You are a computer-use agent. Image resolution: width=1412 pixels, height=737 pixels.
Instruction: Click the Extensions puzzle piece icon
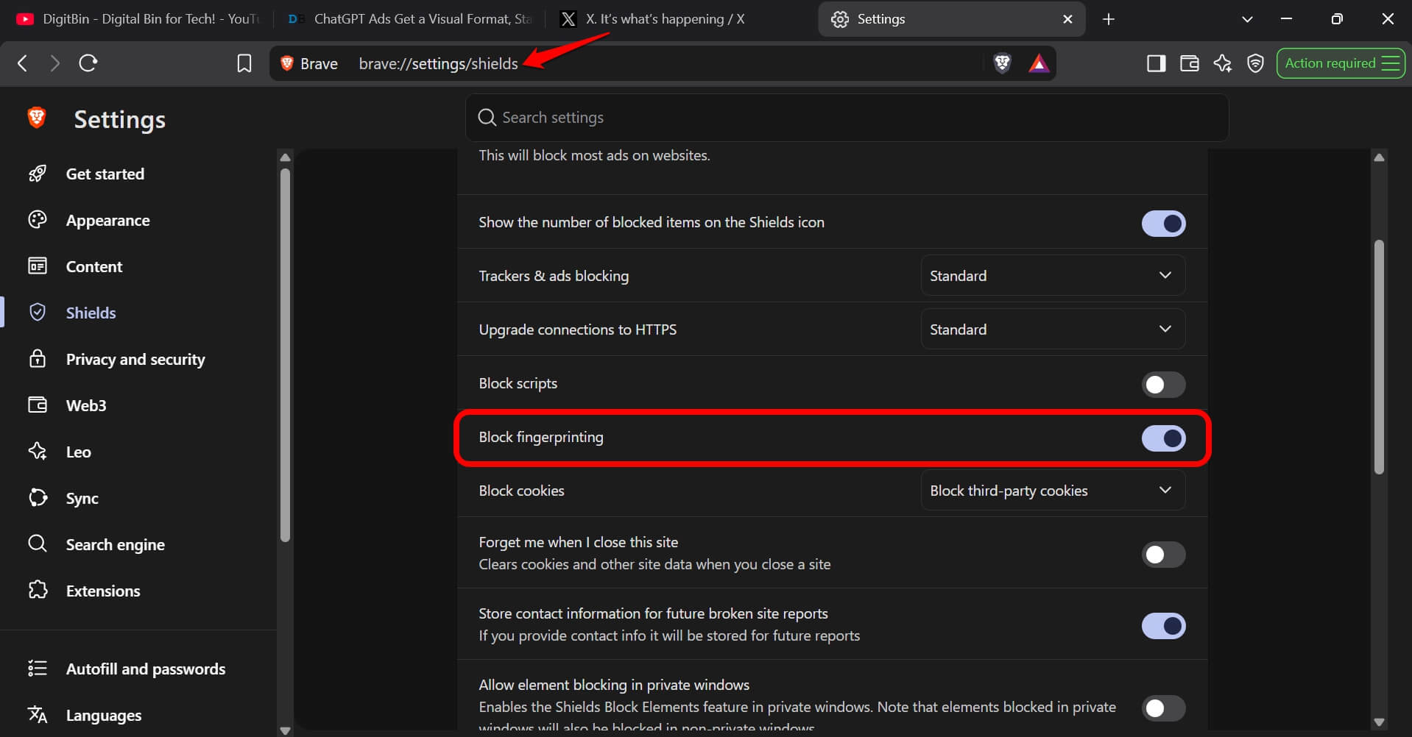38,591
